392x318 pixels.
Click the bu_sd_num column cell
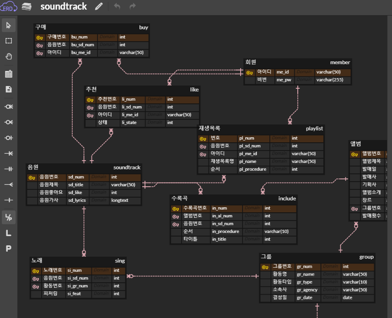83,45
